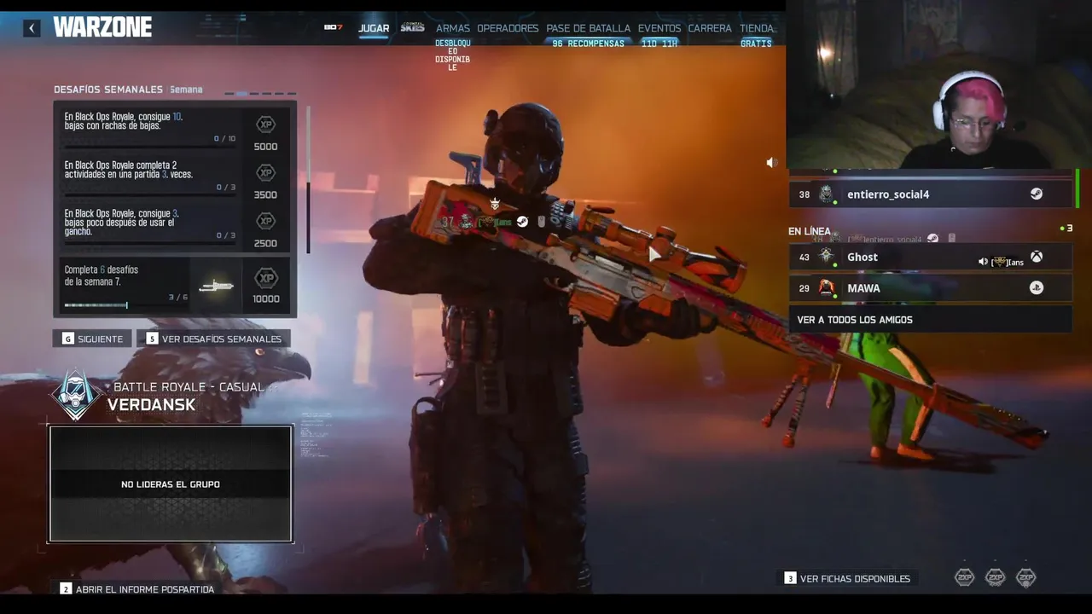Click the DESAFÍOS SEMANALES heading

108,90
